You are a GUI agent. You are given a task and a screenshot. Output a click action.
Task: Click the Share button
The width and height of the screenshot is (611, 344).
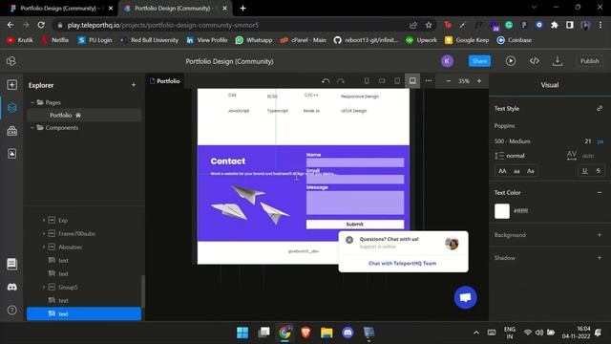(479, 61)
